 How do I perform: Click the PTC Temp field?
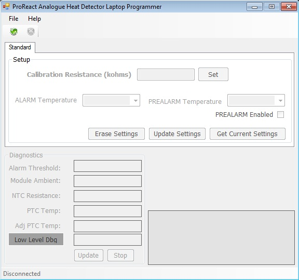coord(107,211)
